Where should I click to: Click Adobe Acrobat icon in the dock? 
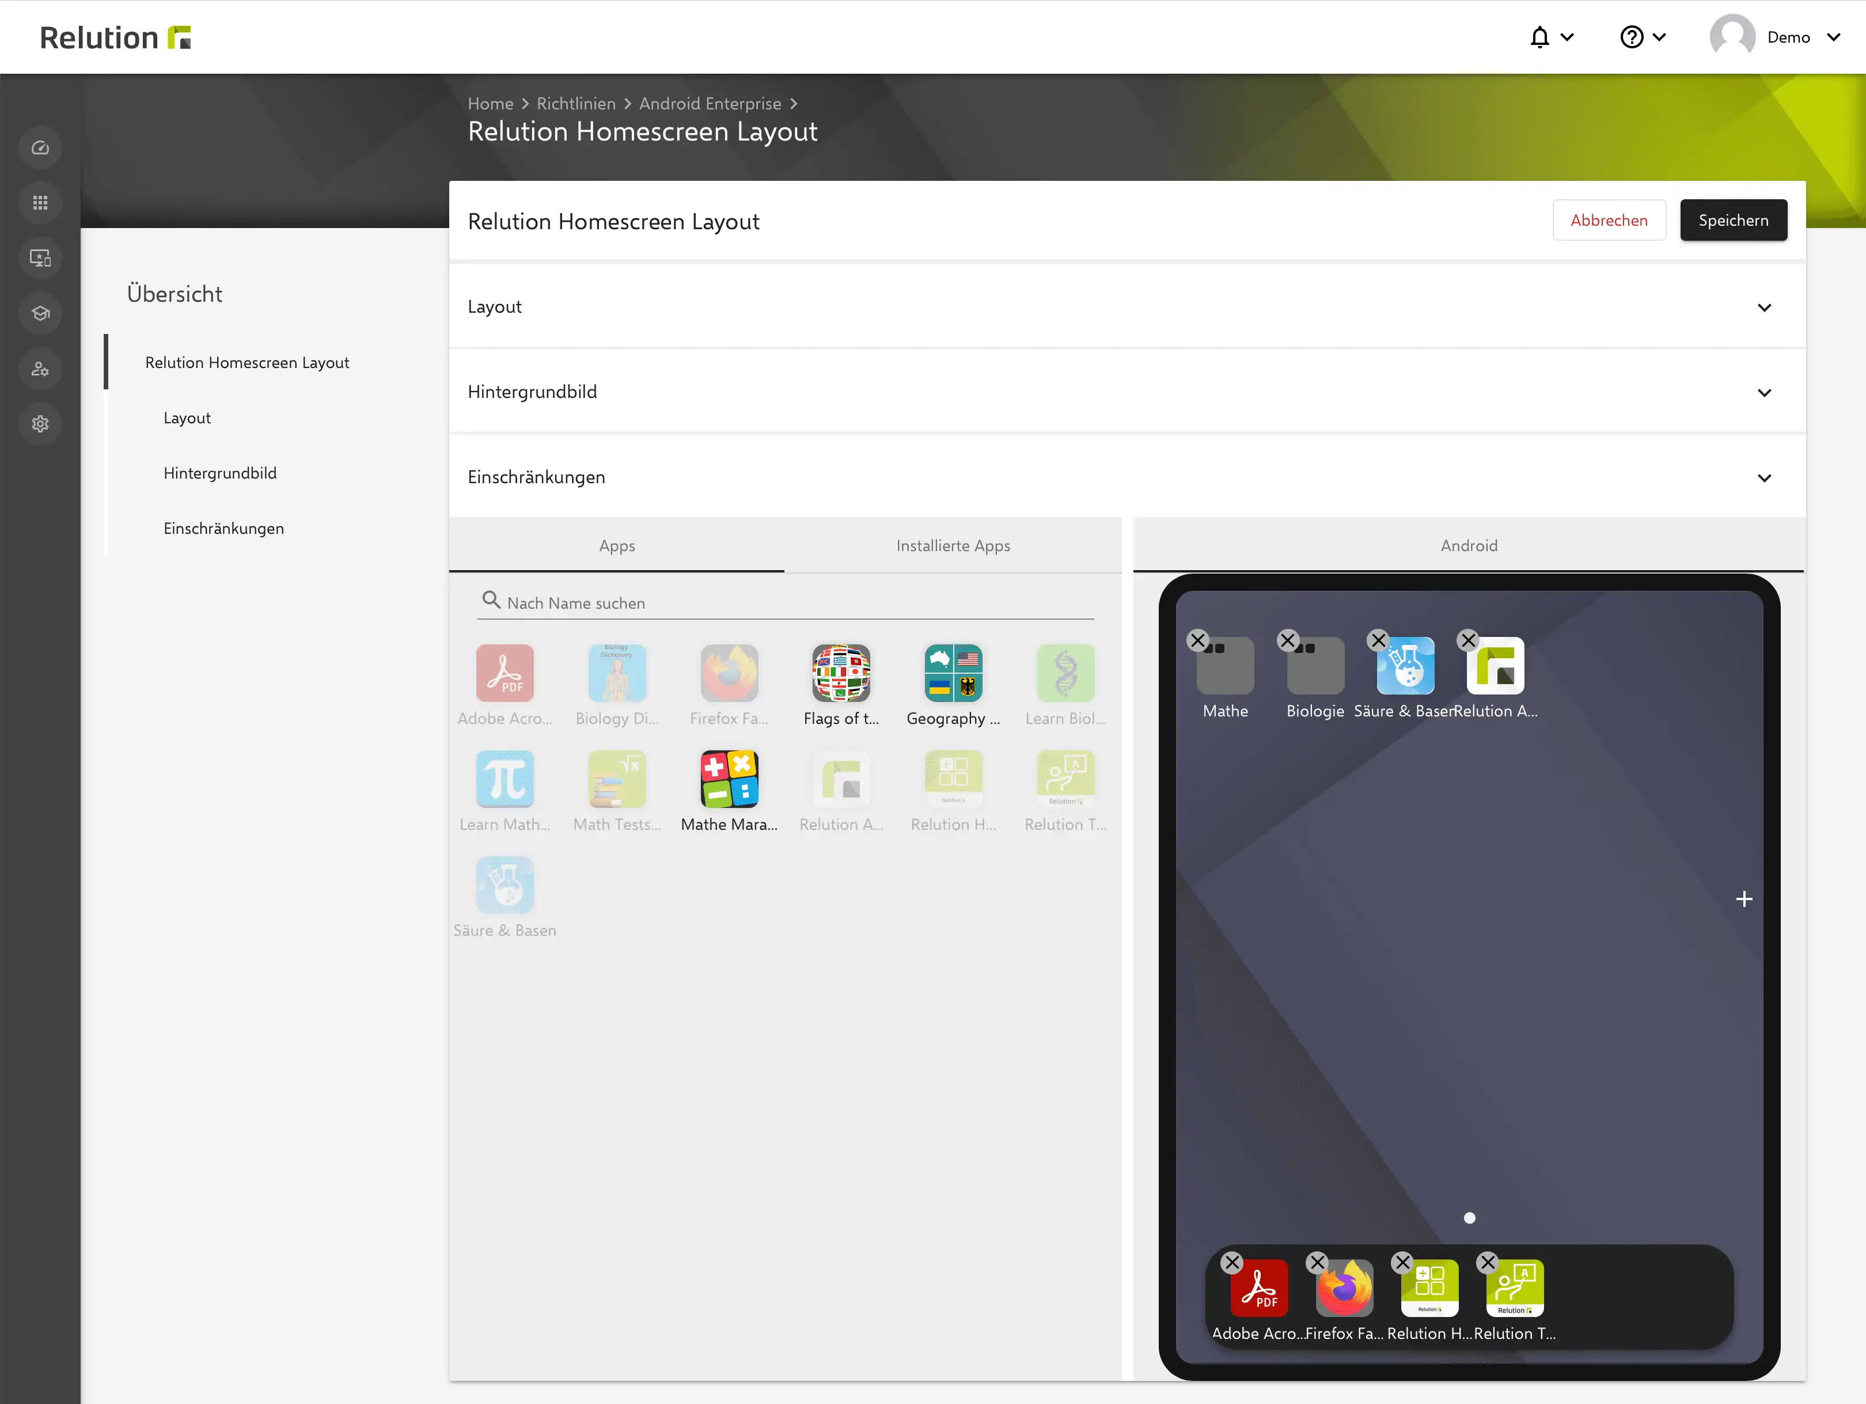tap(1260, 1288)
